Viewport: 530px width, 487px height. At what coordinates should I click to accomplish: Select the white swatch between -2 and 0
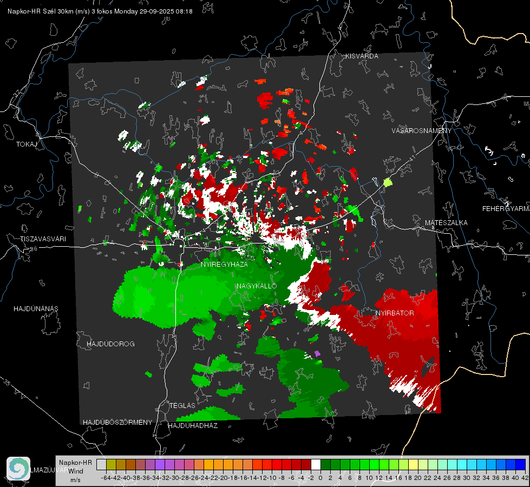point(316,464)
